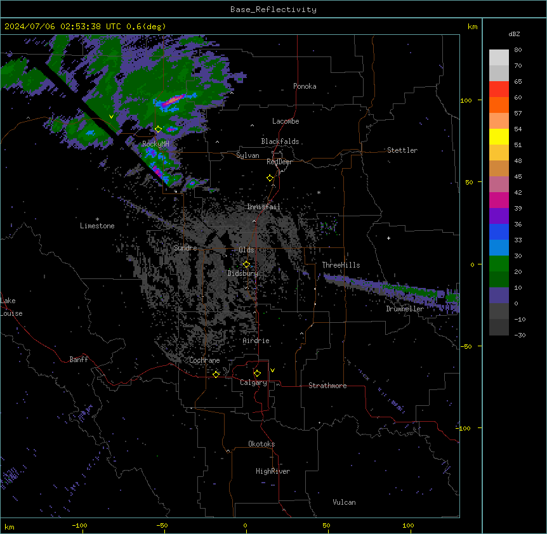
Task: Click the -100 tick on bottom axis
Action: 80,525
